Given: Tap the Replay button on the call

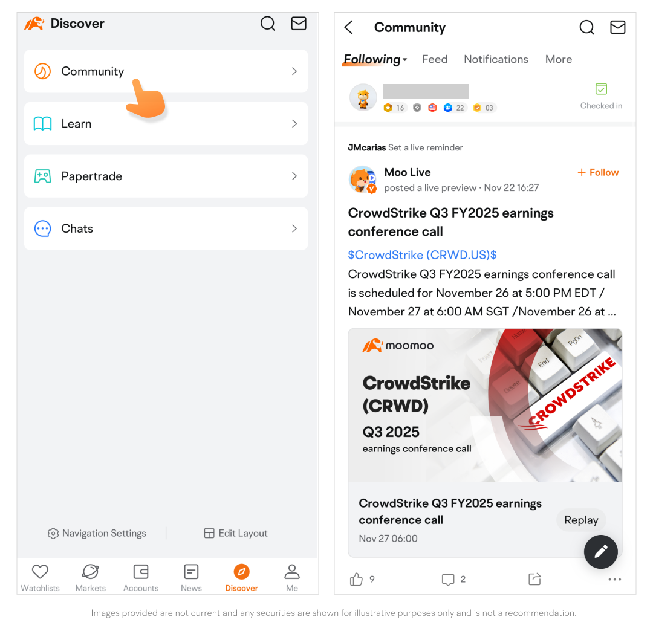Looking at the screenshot, I should pos(581,520).
